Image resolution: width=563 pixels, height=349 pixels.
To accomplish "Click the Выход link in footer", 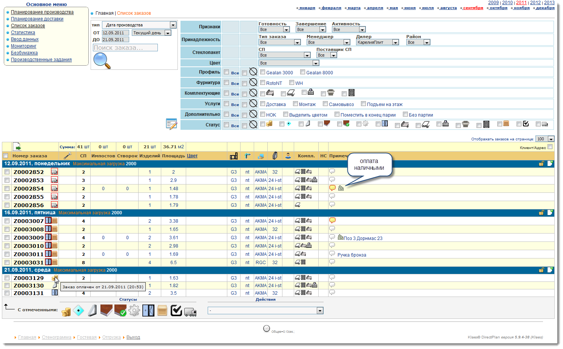I will pyautogui.click(x=133, y=337).
